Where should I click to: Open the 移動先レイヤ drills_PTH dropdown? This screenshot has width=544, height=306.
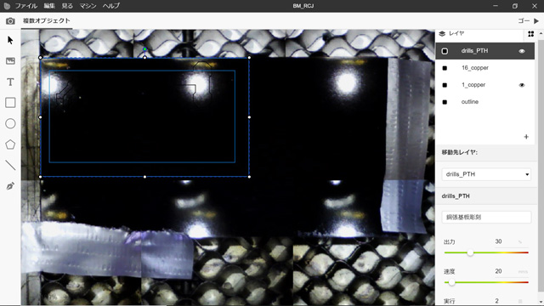tap(486, 174)
